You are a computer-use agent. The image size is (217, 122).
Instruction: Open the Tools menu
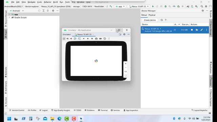click(x=67, y=2)
